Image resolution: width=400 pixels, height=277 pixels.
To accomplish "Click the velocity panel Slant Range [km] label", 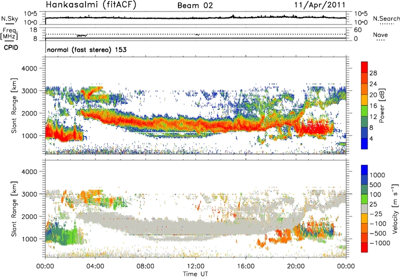I will tap(14, 208).
